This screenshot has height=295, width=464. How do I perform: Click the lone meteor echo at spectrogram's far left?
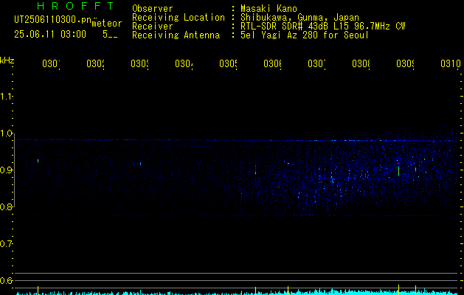tap(38, 161)
